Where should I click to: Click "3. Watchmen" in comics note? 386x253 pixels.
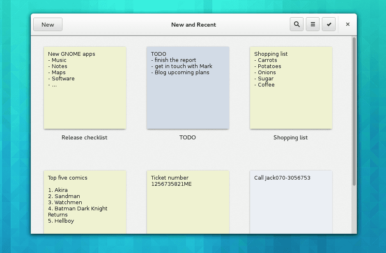65,202
